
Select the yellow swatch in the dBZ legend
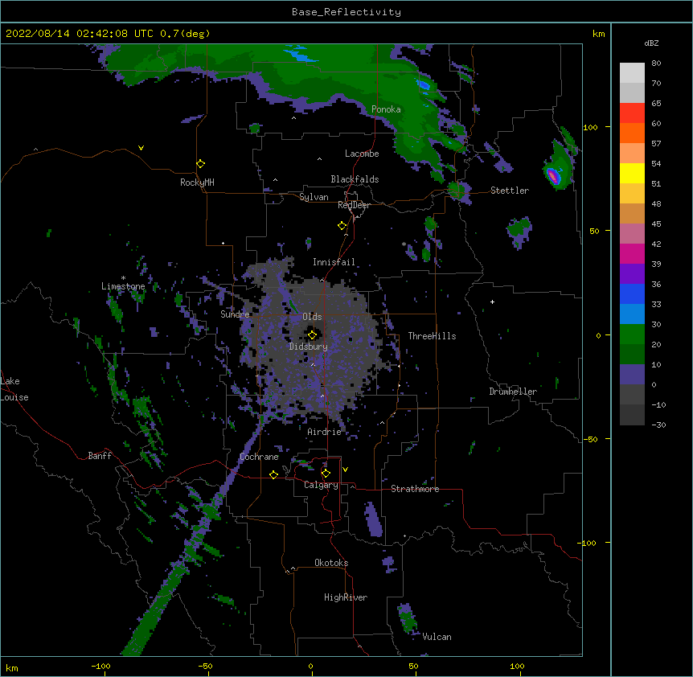[x=632, y=173]
